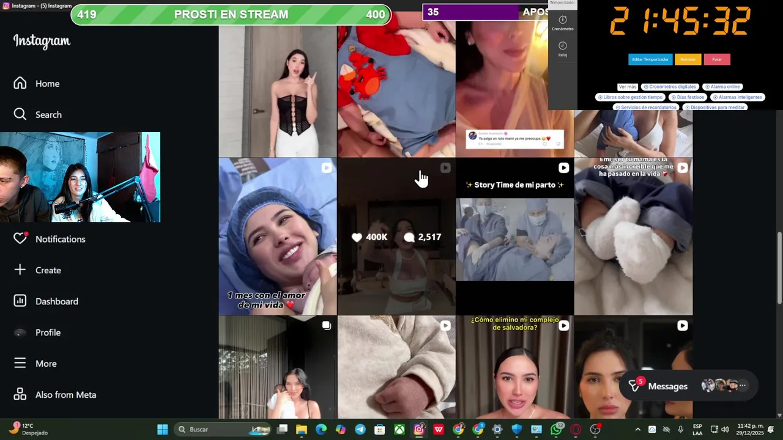The image size is (783, 440).
Task: Switch to the Reloj tab
Action: point(563,49)
